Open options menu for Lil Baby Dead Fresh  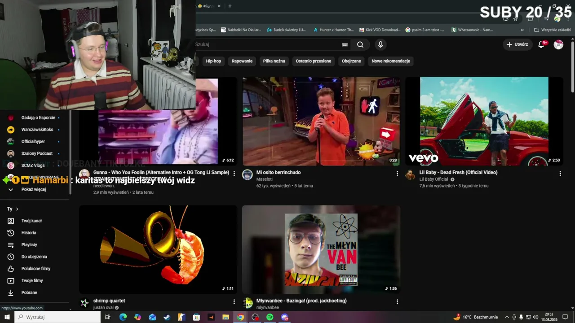click(560, 174)
